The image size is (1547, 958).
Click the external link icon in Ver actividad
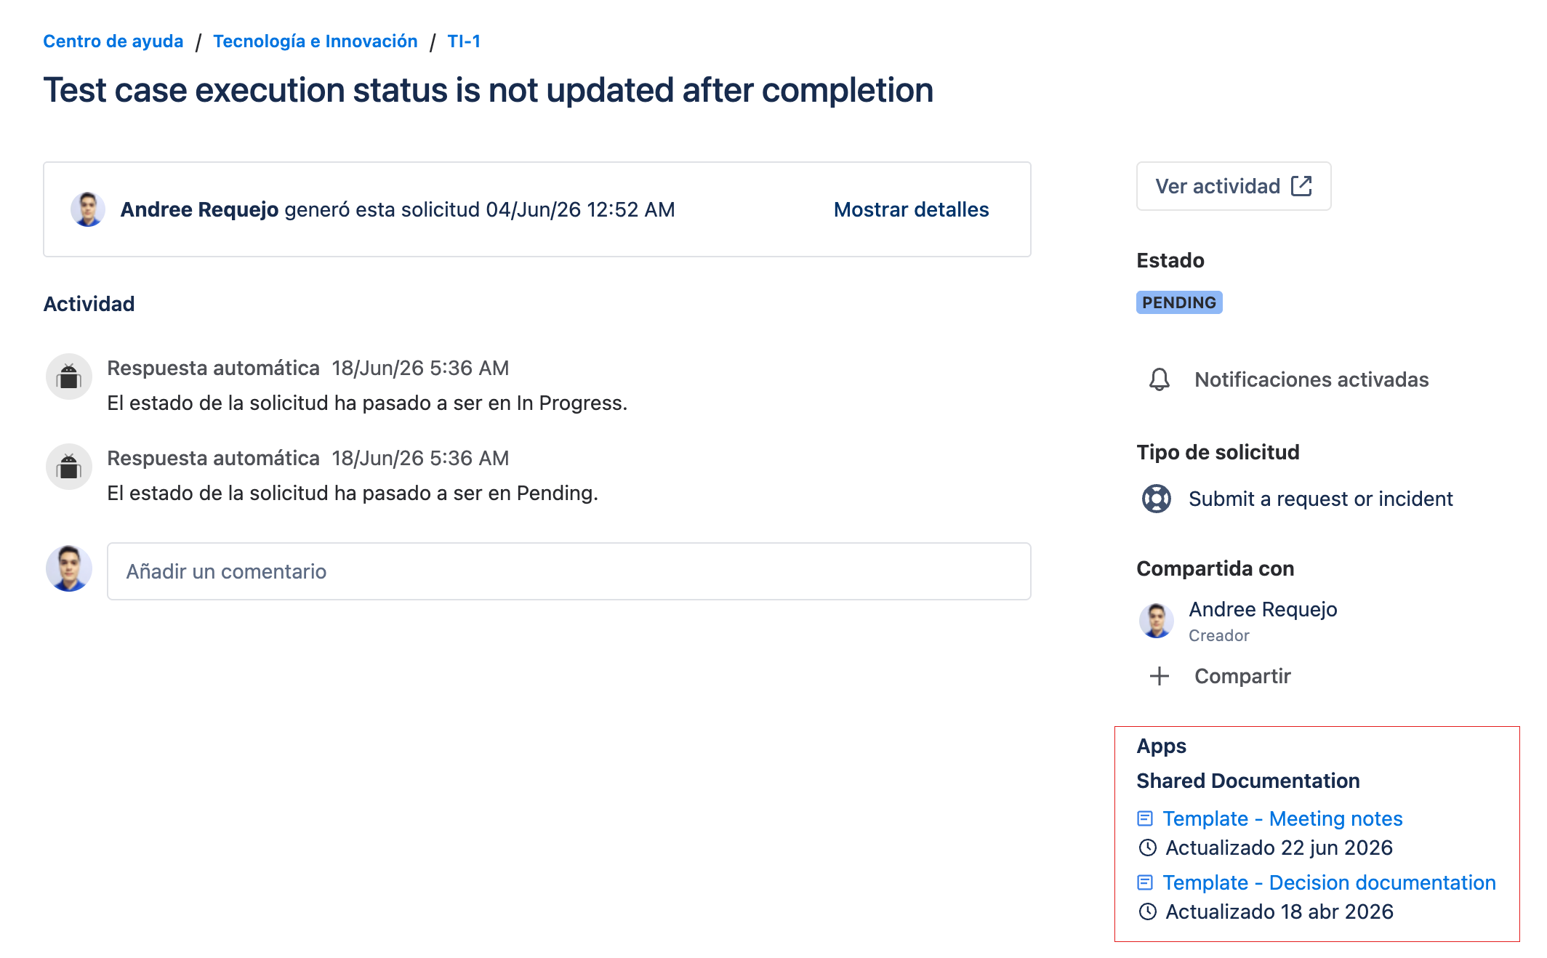pyautogui.click(x=1301, y=186)
